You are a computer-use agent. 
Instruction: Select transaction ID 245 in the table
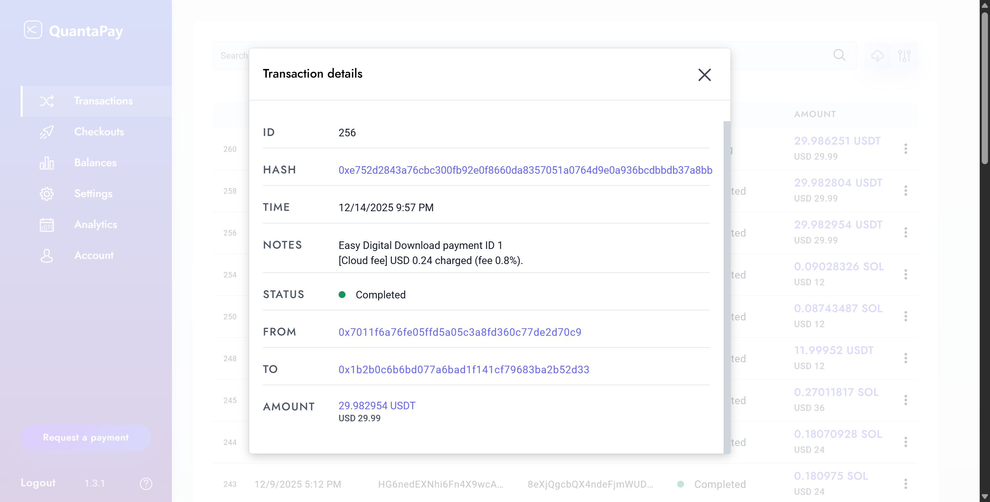coord(230,400)
